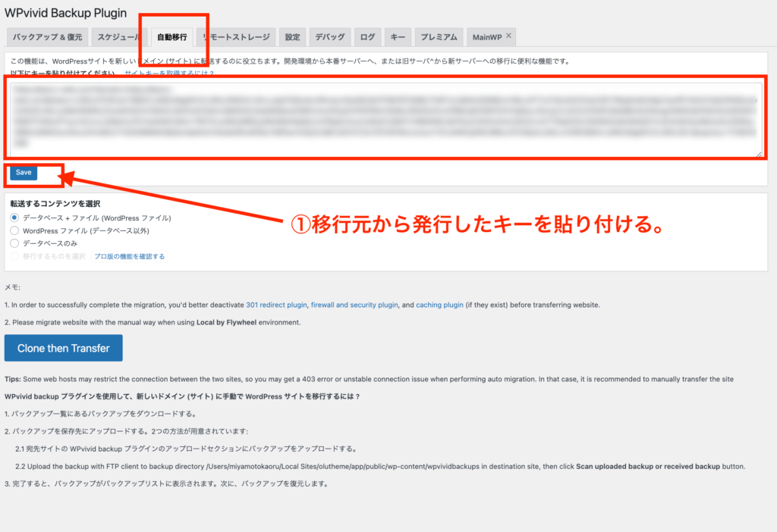Viewport: 777px width, 532px height.
Task: Open the デバッグ tab
Action: [x=330, y=37]
